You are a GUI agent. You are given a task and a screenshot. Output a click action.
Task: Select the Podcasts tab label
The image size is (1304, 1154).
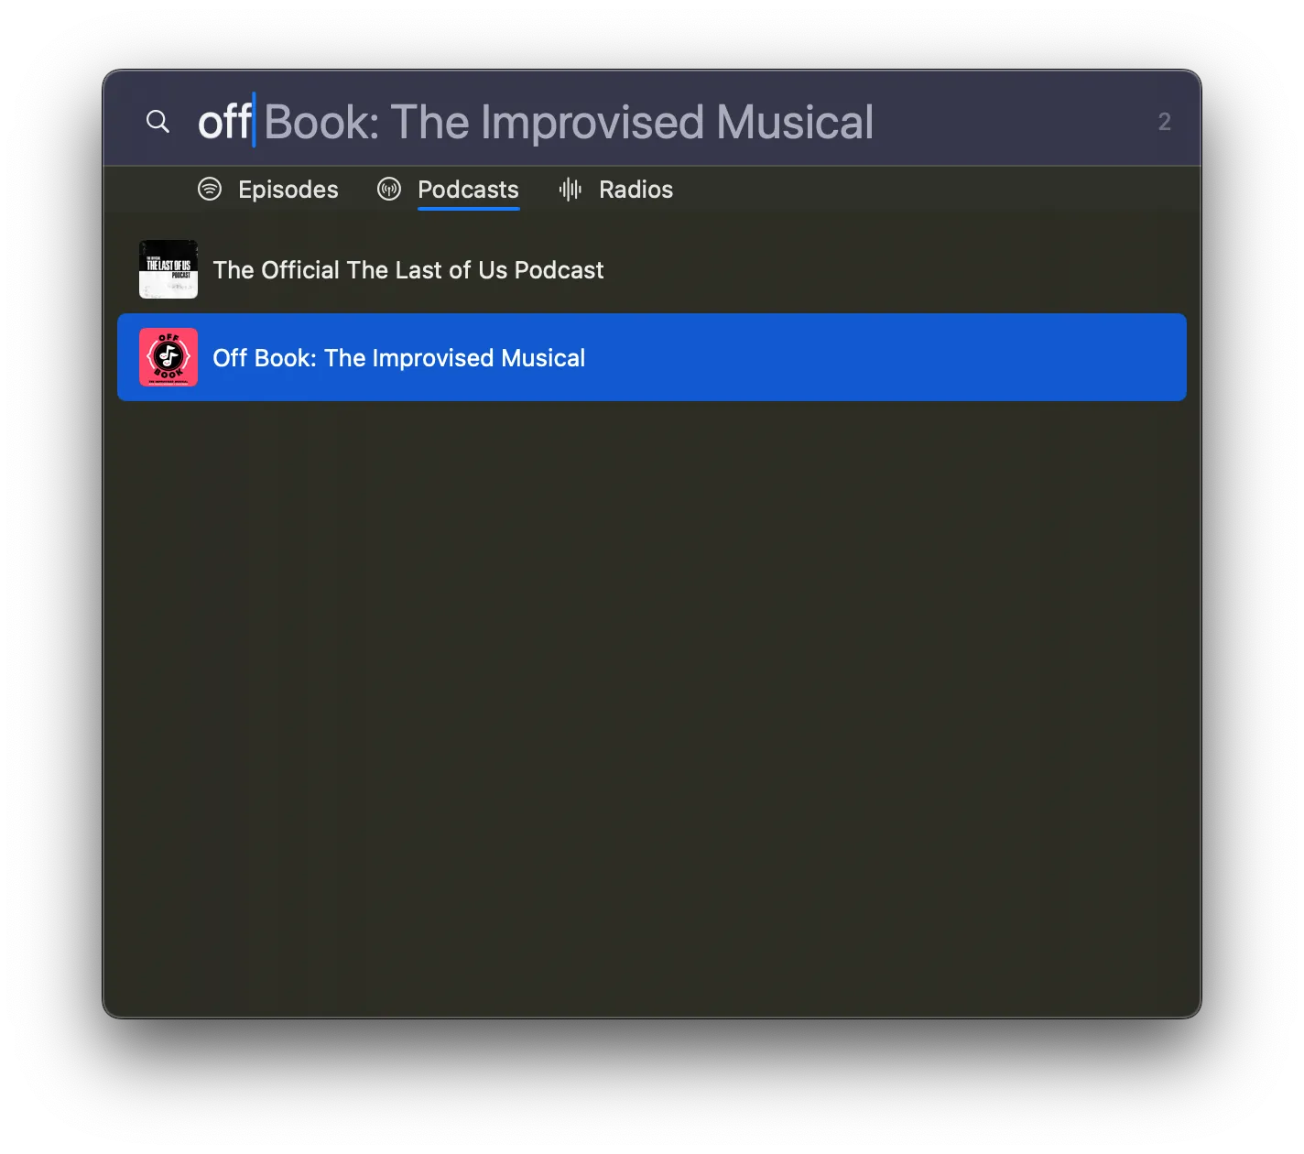(468, 190)
